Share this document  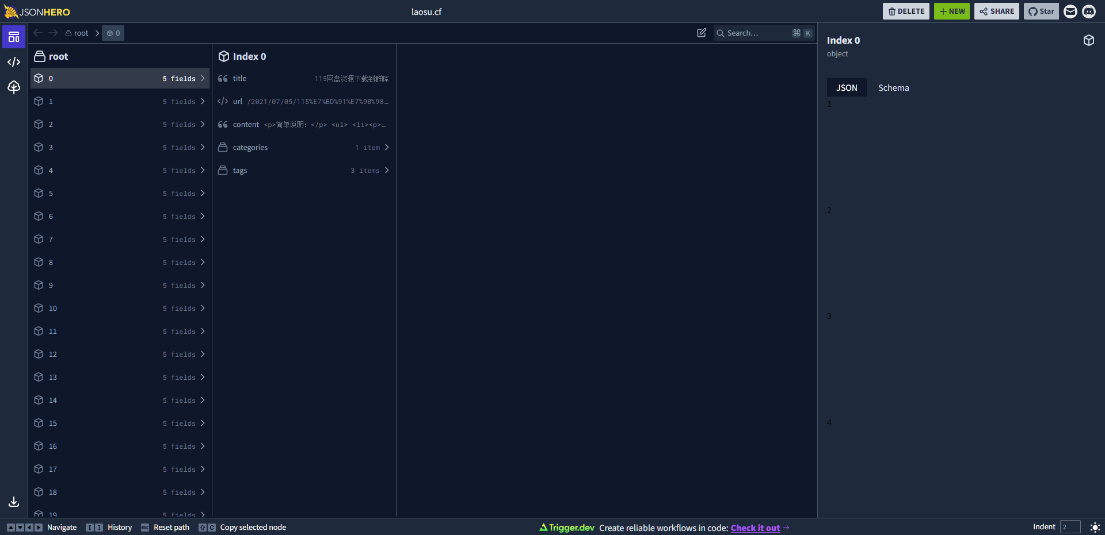[997, 11]
